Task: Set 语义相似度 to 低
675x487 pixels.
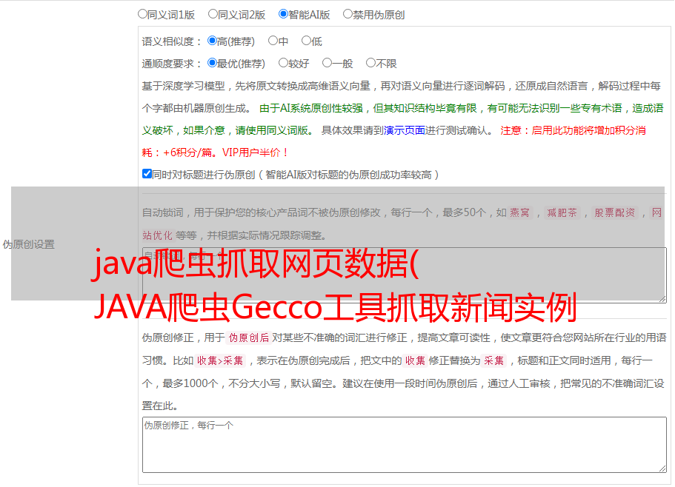Action: [x=306, y=41]
